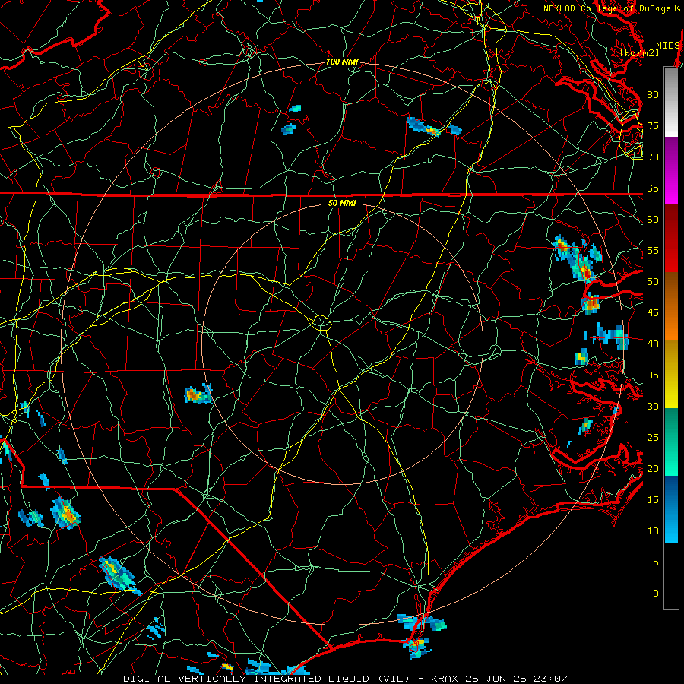This screenshot has height=684, width=684.
Task: Click the legend value 20
Action: pyautogui.click(x=653, y=468)
